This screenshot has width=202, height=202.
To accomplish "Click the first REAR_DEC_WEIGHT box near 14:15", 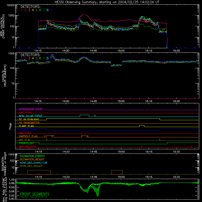I will click(39, 172).
